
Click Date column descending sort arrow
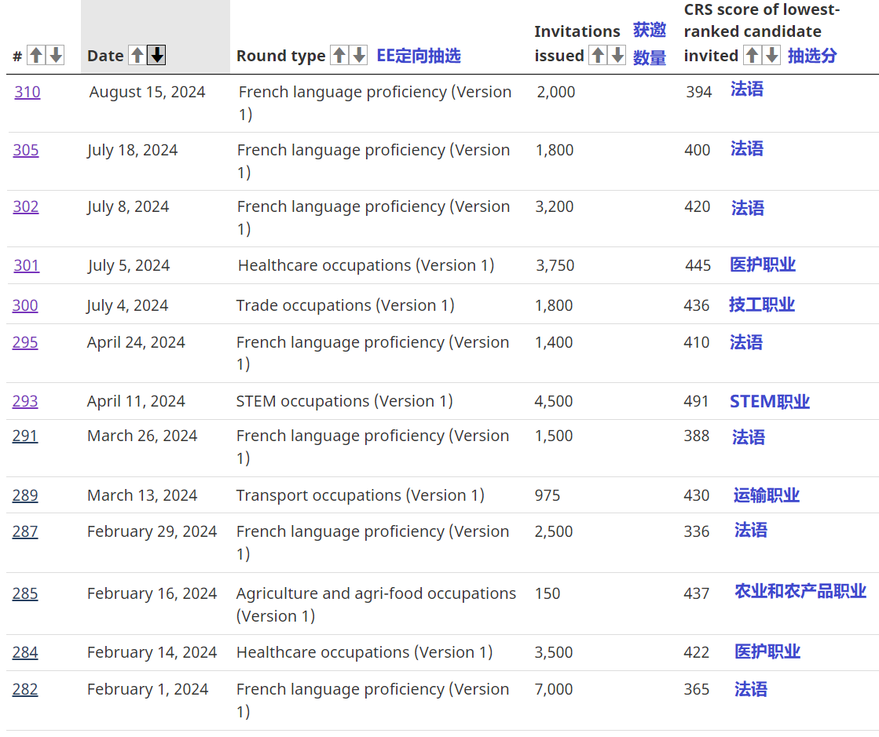click(157, 55)
